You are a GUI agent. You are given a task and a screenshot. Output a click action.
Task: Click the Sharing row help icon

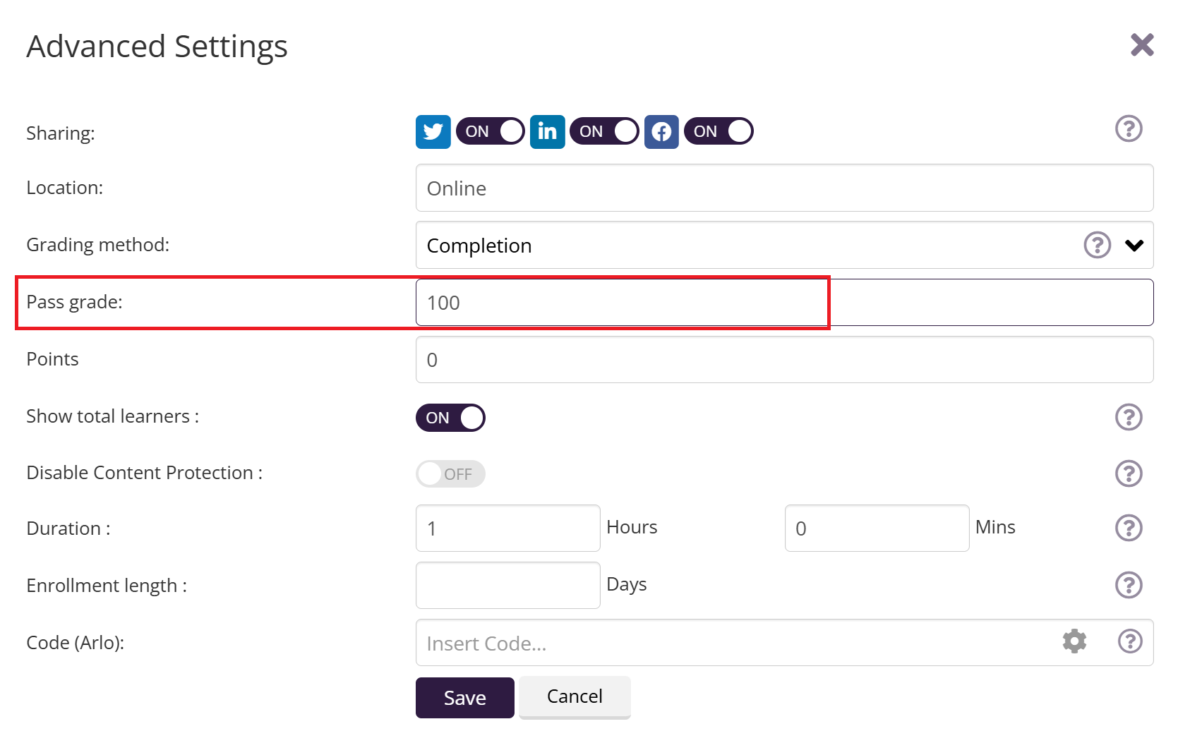(1128, 129)
